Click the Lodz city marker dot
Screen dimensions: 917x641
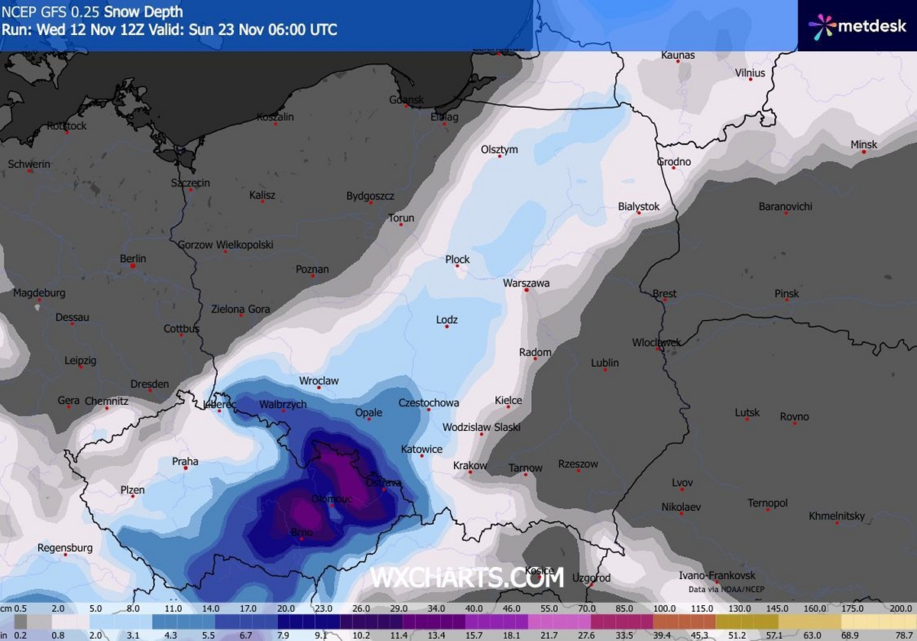447,327
